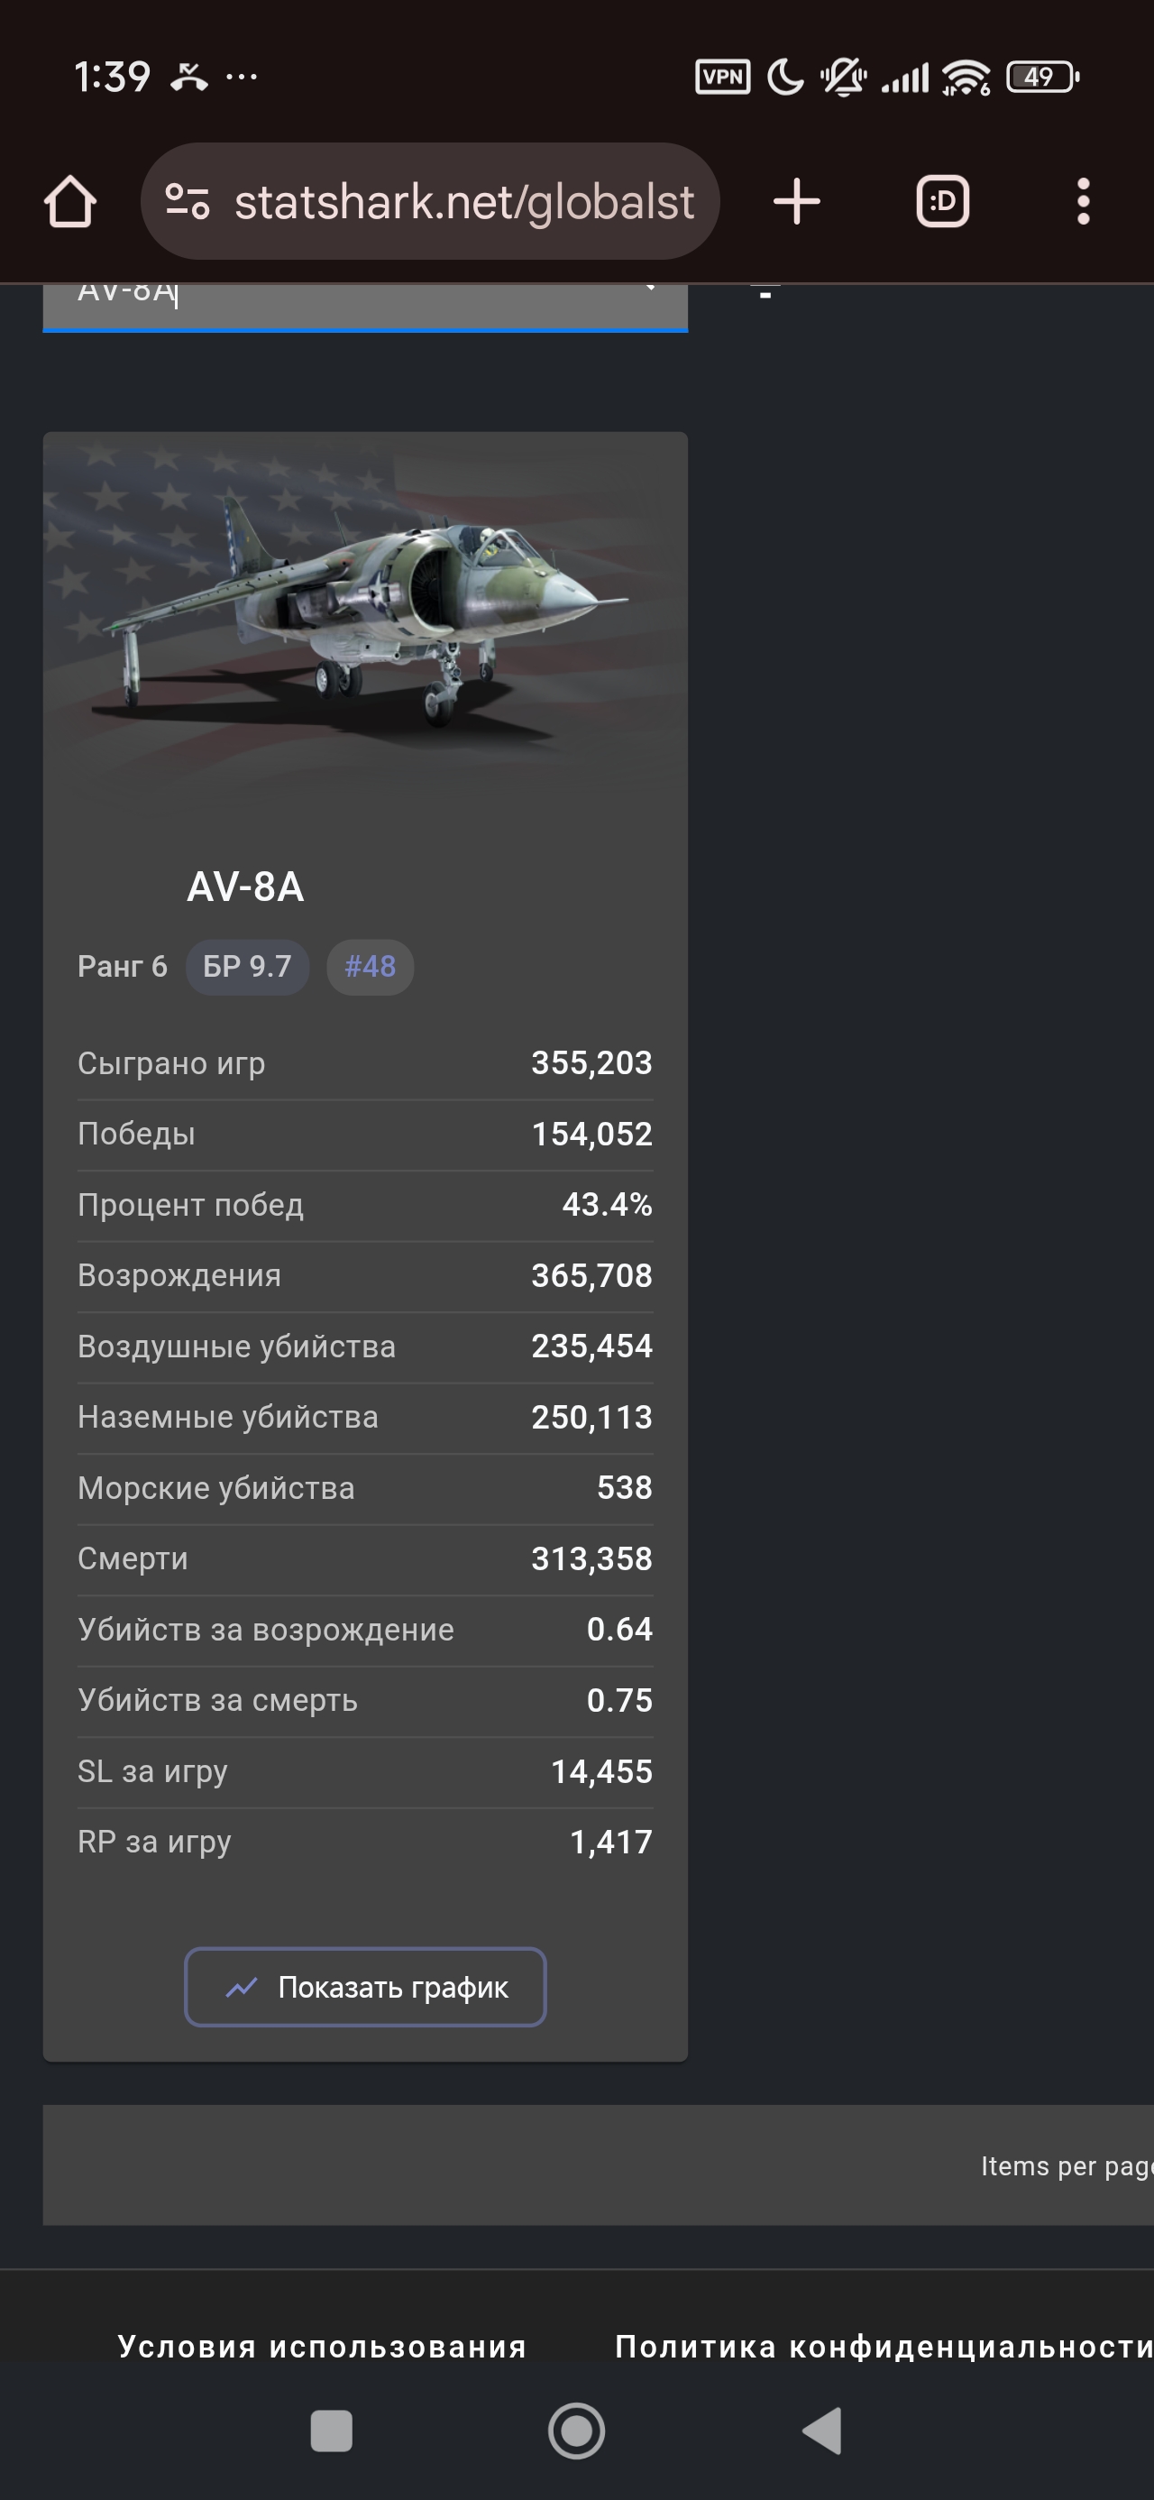Viewport: 1154px width, 2500px height.
Task: Open site info icon in address bar
Action: (x=187, y=202)
